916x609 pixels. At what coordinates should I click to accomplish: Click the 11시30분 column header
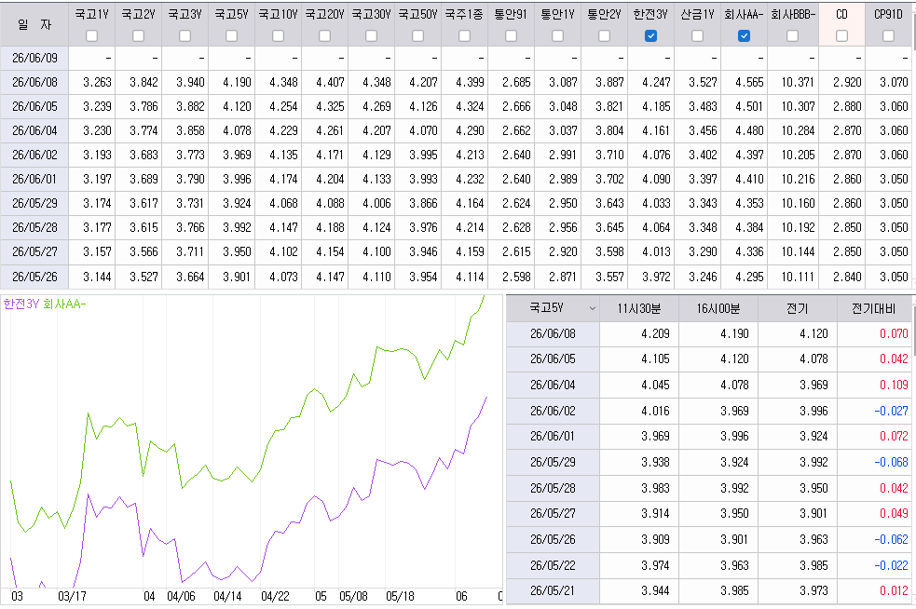coord(639,308)
